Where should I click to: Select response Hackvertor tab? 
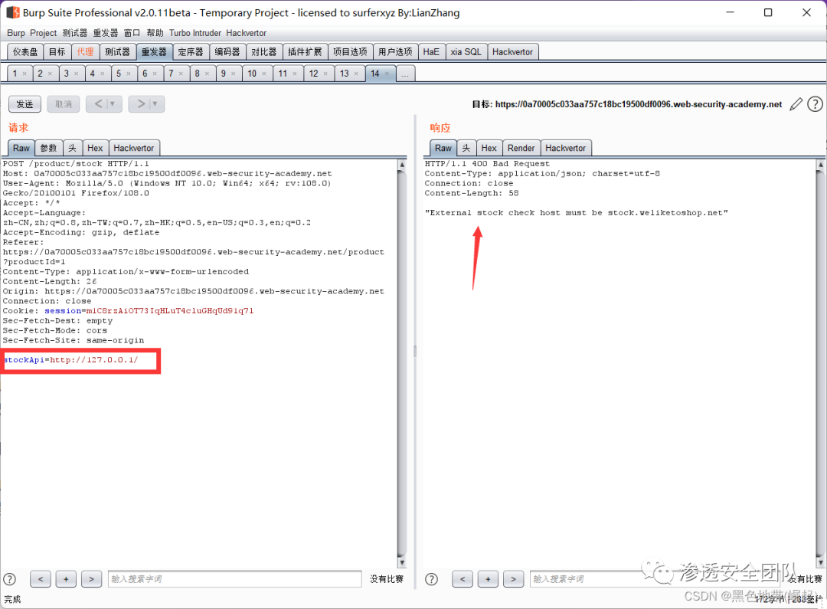pyautogui.click(x=566, y=149)
